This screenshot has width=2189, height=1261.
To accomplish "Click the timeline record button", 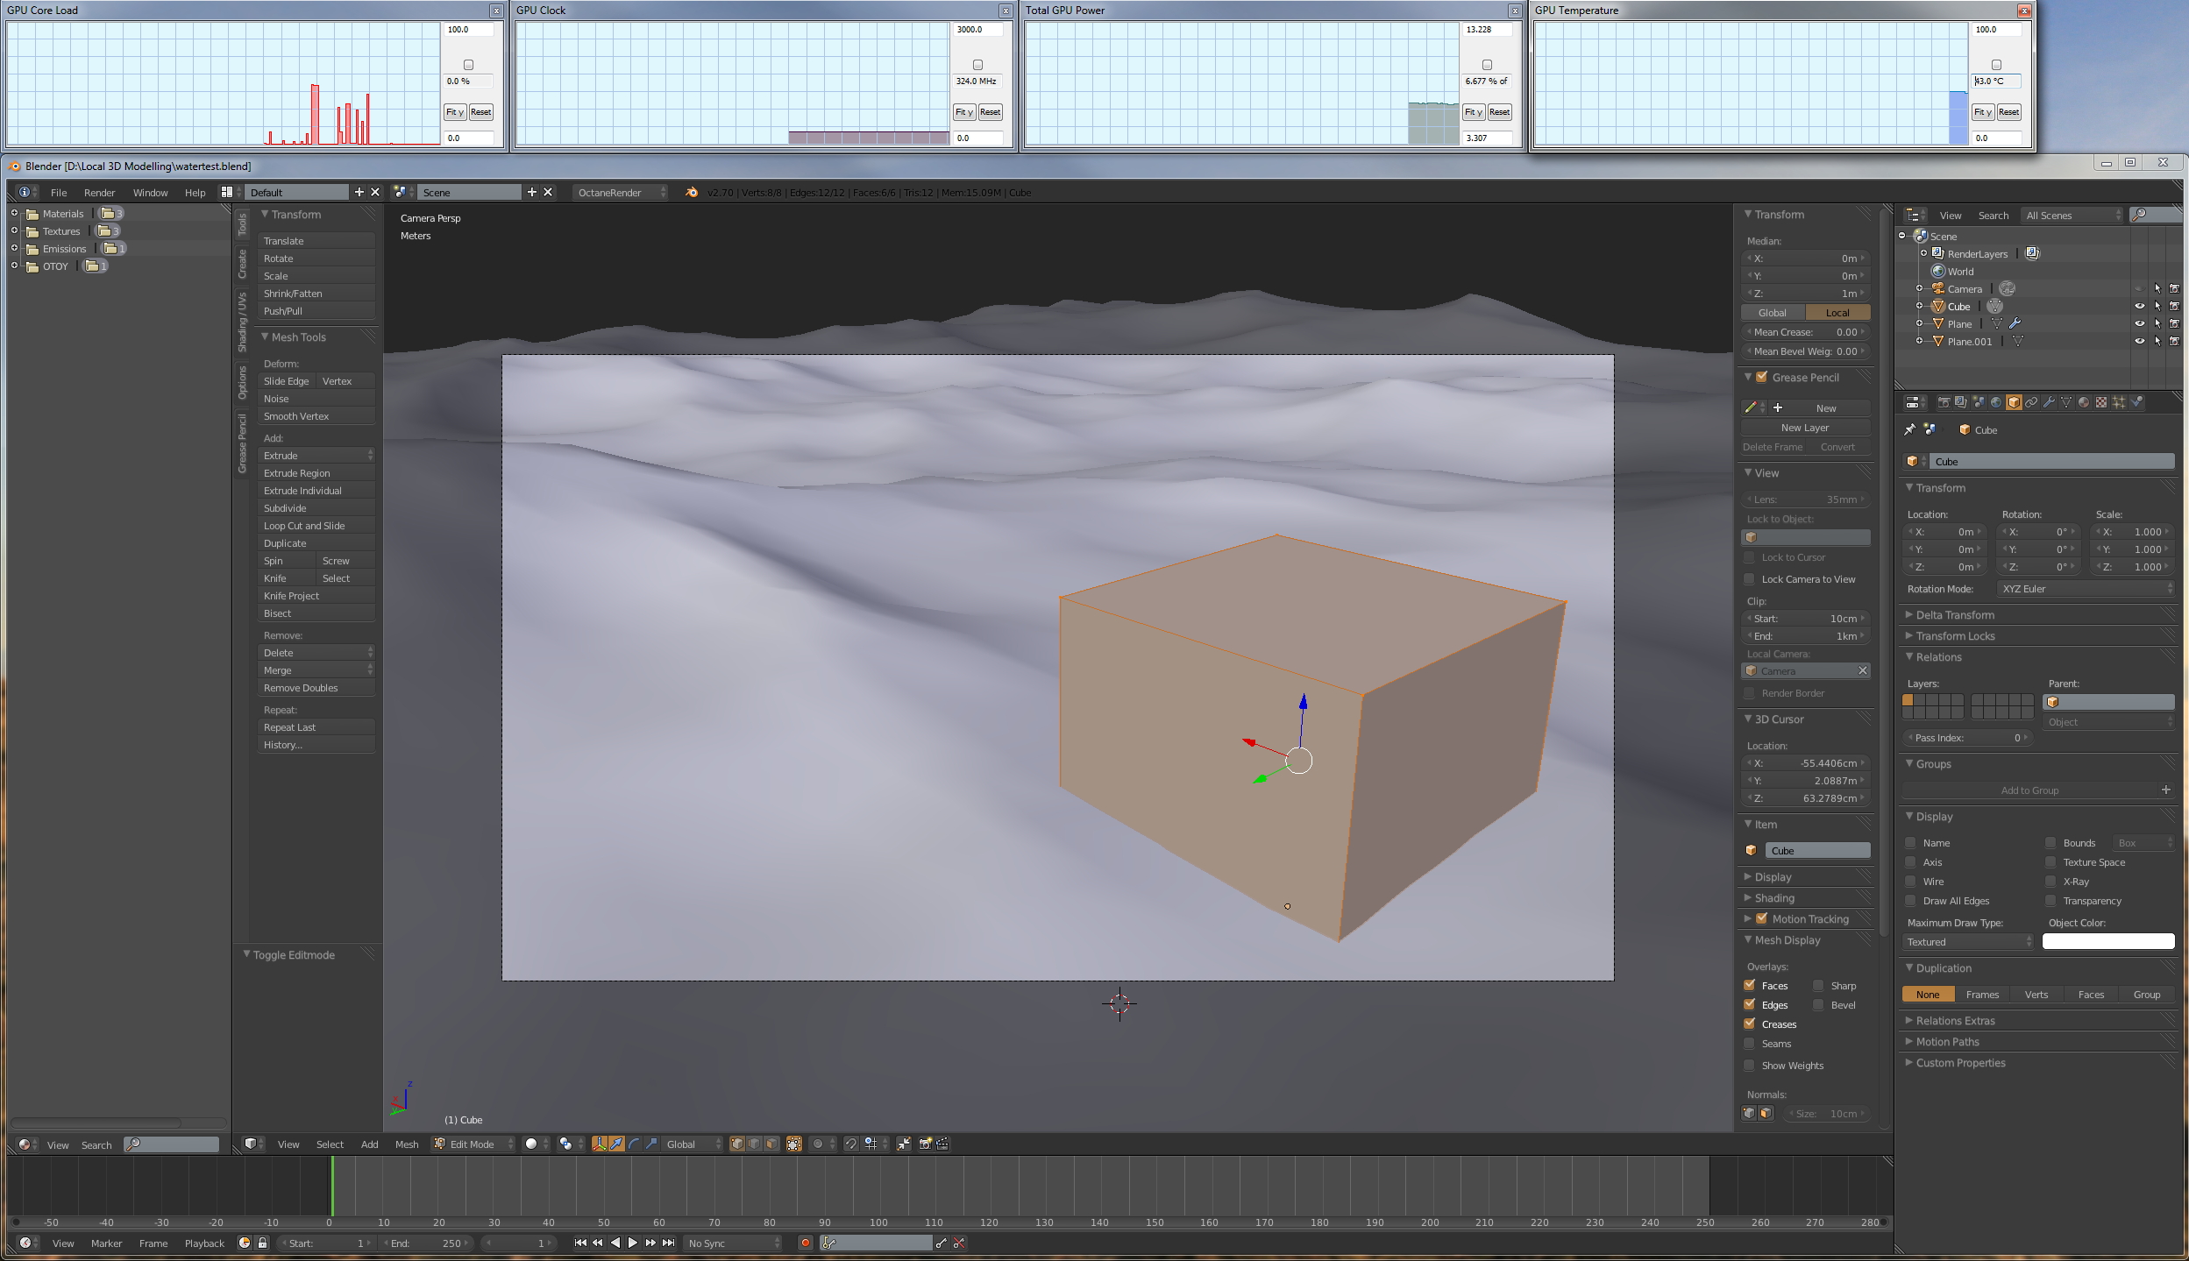I will pos(805,1243).
